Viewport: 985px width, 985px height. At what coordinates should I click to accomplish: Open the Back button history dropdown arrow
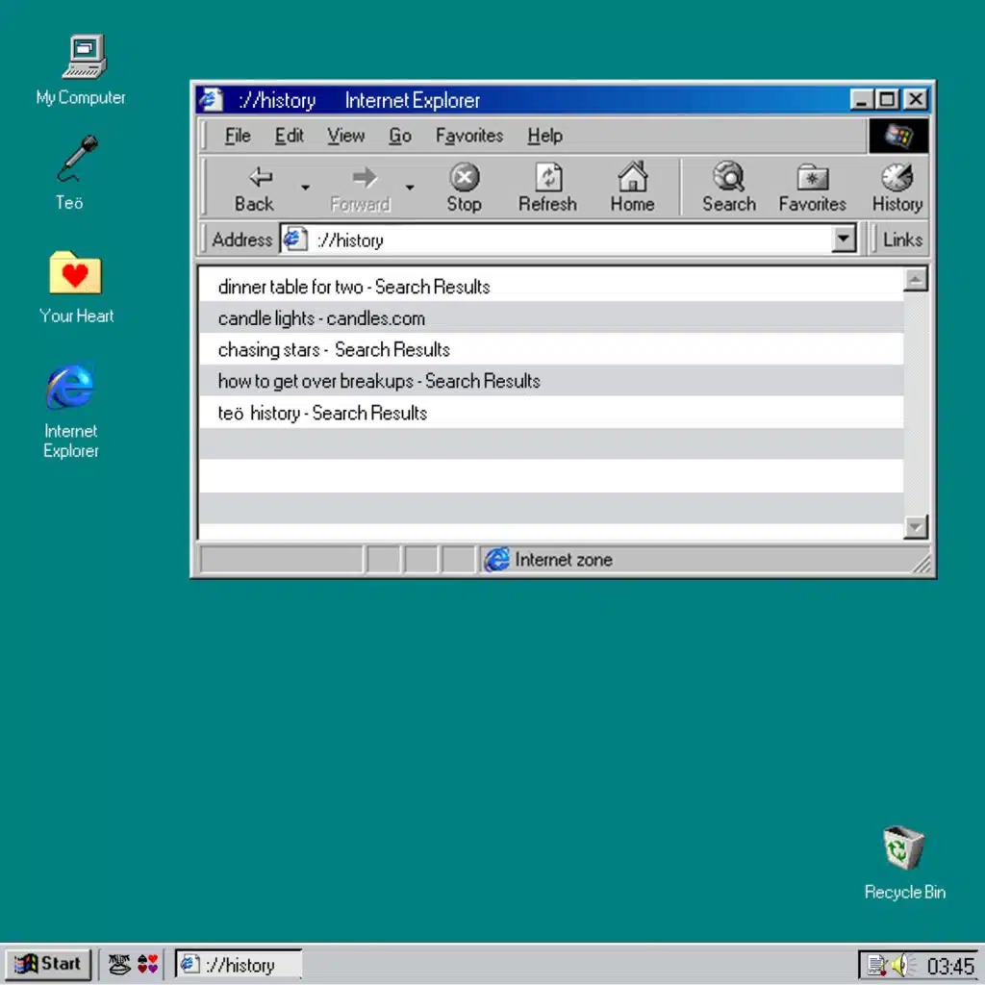click(305, 188)
